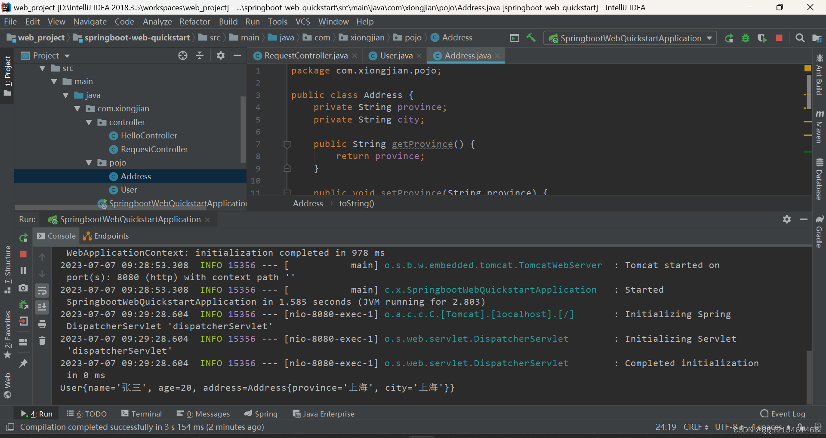
Task: Print the console output
Action: tap(42, 324)
